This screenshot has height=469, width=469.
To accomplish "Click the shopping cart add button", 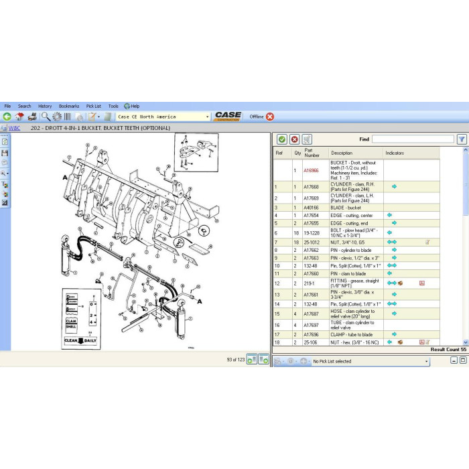I will [307, 139].
